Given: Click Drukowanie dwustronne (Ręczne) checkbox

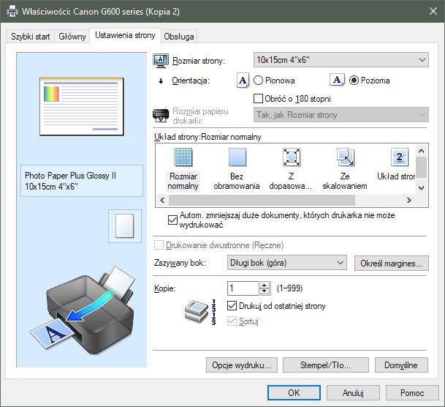Looking at the screenshot, I should [x=159, y=245].
